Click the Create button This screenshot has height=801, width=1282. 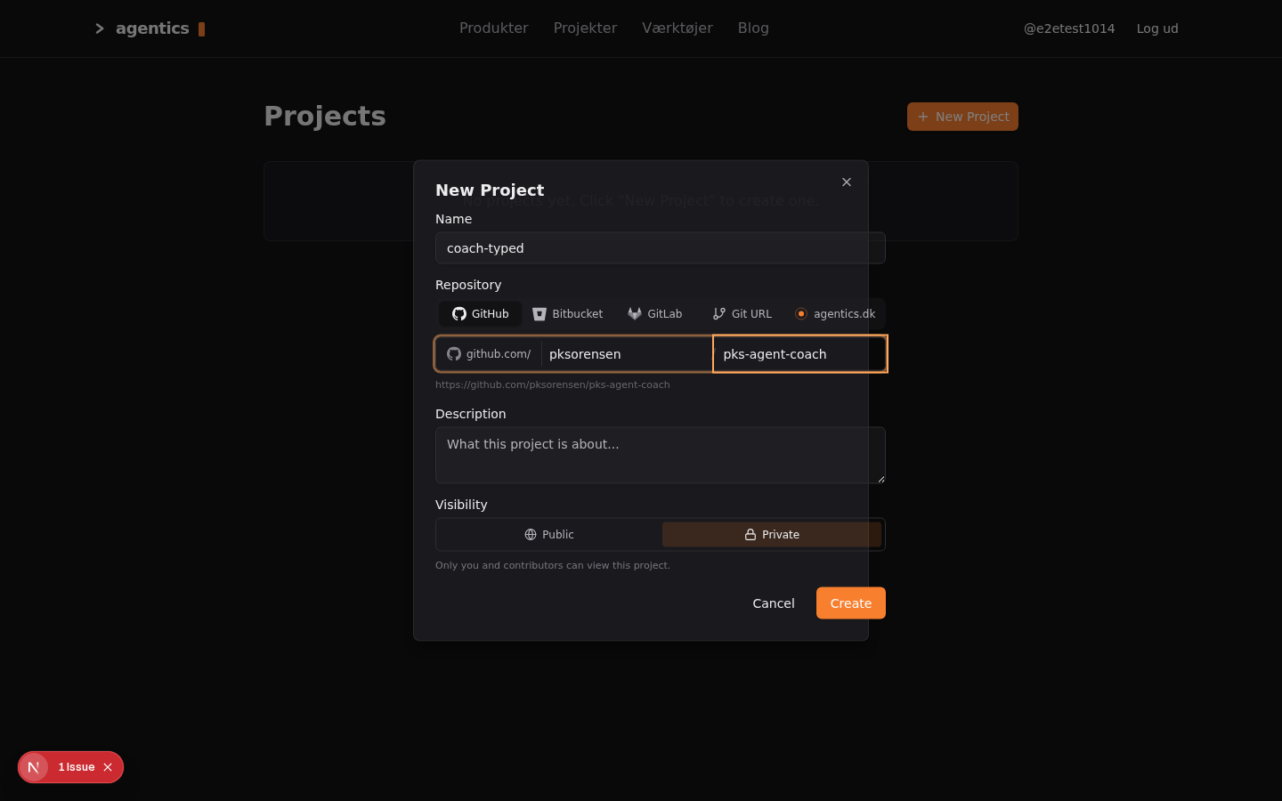[x=851, y=603]
